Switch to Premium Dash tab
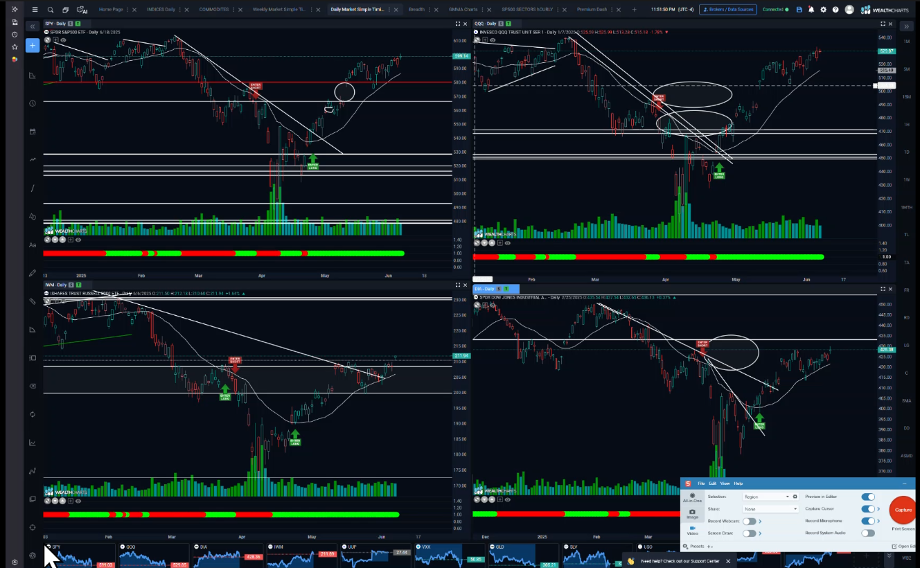The image size is (920, 568). coord(591,10)
